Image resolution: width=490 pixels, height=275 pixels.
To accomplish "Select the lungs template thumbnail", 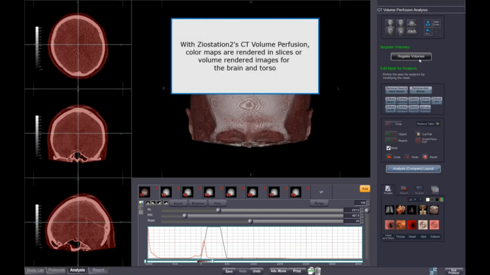I will point(389,210).
